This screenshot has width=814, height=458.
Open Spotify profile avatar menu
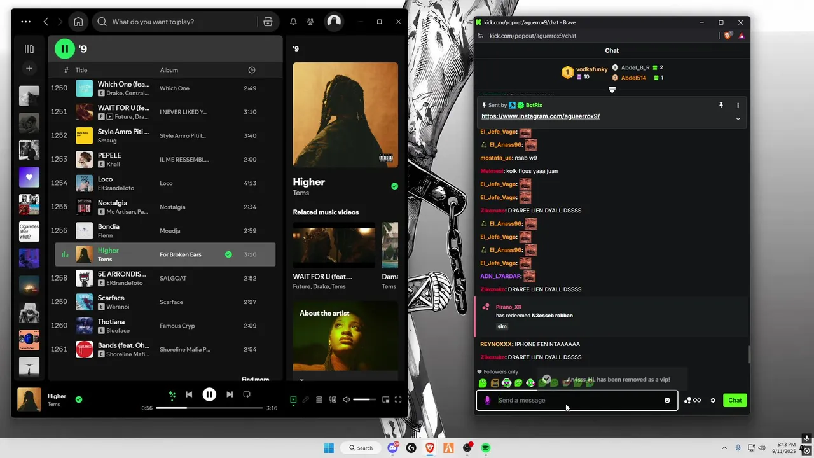coord(334,22)
